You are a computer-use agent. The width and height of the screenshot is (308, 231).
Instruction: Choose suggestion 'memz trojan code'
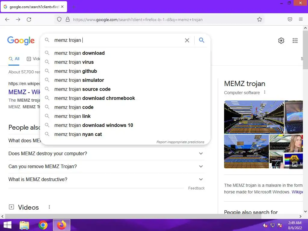[x=125, y=107]
